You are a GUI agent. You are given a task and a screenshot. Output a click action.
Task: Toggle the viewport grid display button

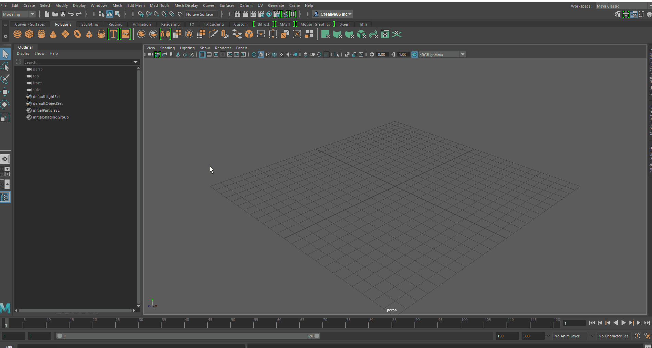[202, 54]
